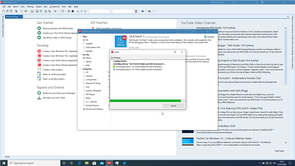Click the Save All toolbar icon
Viewport: 295px width, 166px height.
37,11
